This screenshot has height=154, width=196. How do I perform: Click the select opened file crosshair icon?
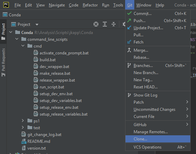coord(96,24)
